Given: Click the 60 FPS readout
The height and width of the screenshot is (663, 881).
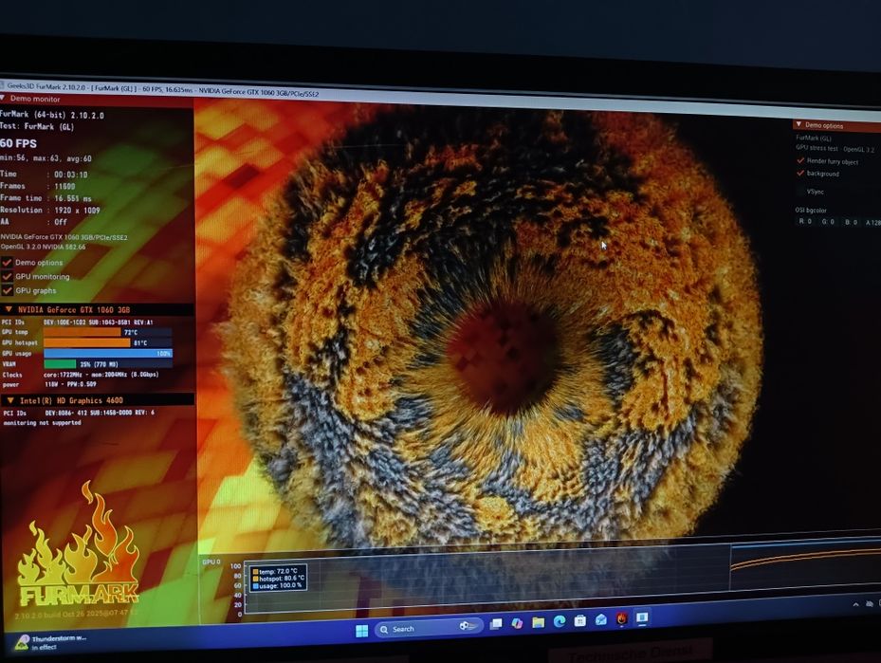Looking at the screenshot, I should (19, 143).
